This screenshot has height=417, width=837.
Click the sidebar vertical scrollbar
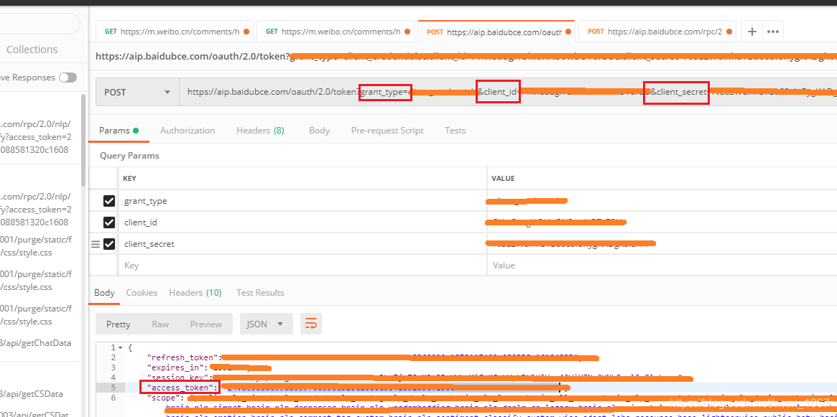83,140
